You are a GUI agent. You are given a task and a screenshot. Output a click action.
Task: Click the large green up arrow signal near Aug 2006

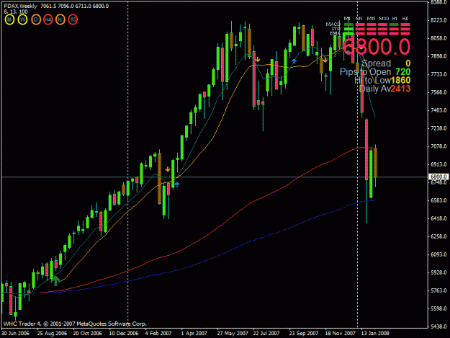(x=55, y=280)
